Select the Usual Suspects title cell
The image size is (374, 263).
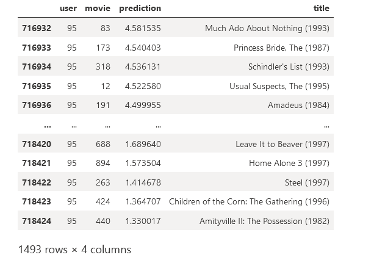pos(279,86)
